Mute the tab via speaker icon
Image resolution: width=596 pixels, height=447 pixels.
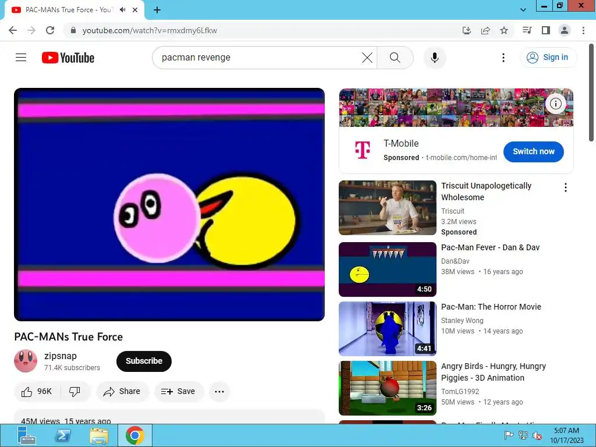(123, 10)
